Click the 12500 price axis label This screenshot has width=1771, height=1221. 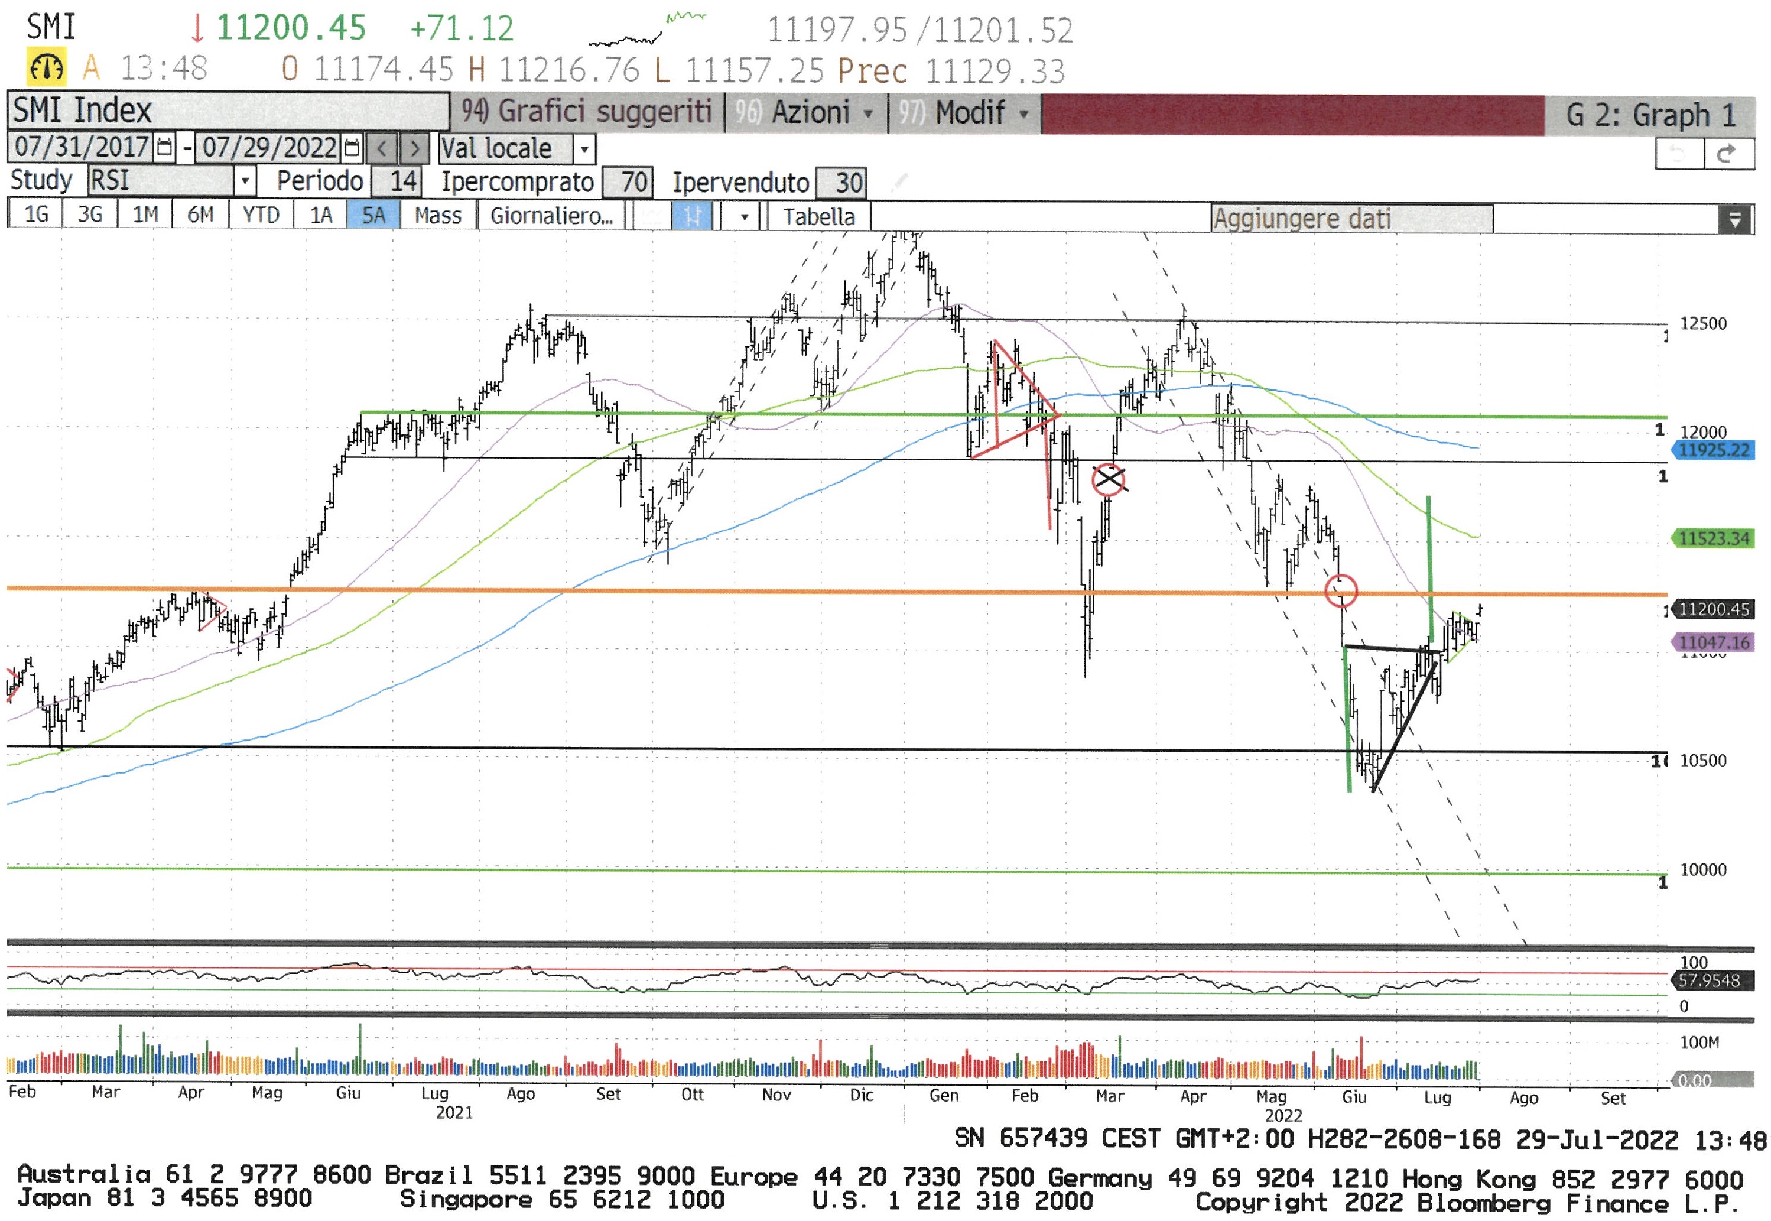point(1703,324)
